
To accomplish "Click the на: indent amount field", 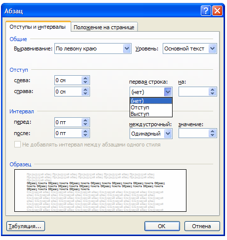I will 194,92.
